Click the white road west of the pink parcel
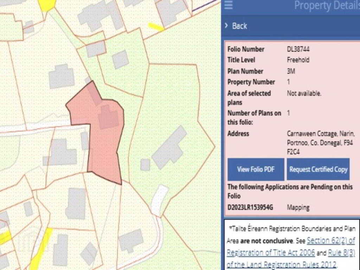 [35, 127]
